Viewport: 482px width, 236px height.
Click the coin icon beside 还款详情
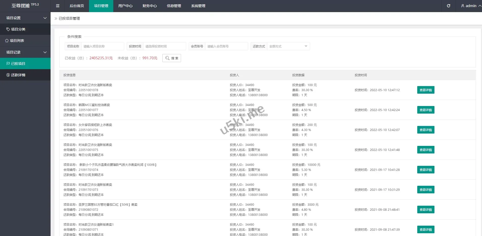point(8,75)
